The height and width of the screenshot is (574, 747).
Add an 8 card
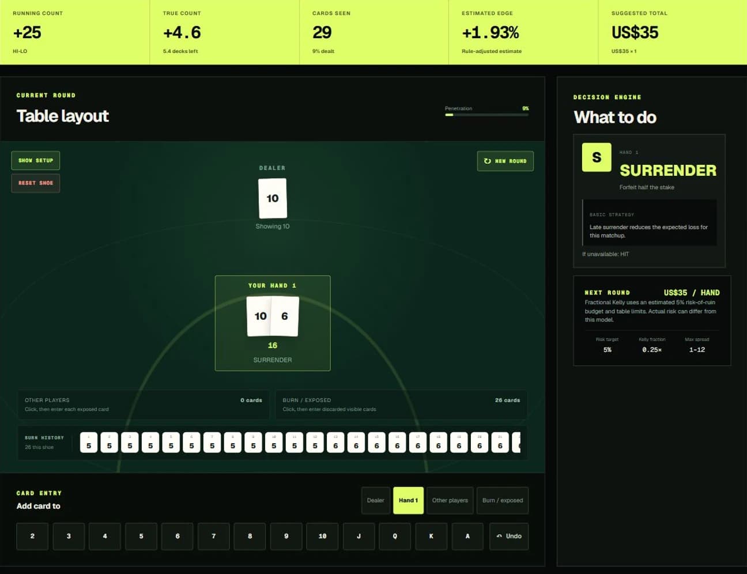pyautogui.click(x=250, y=536)
